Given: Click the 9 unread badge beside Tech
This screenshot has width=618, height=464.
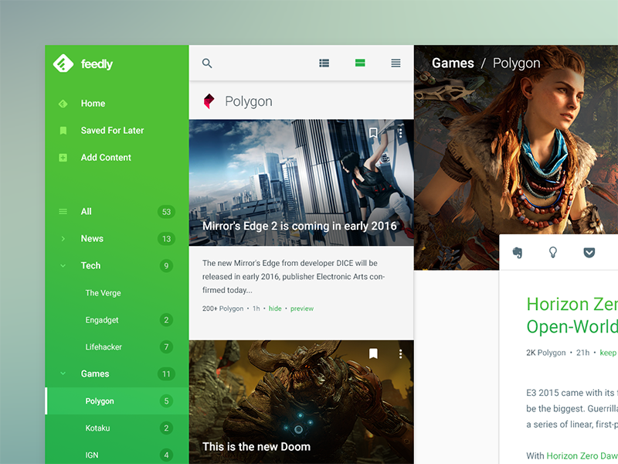Looking at the screenshot, I should (166, 265).
